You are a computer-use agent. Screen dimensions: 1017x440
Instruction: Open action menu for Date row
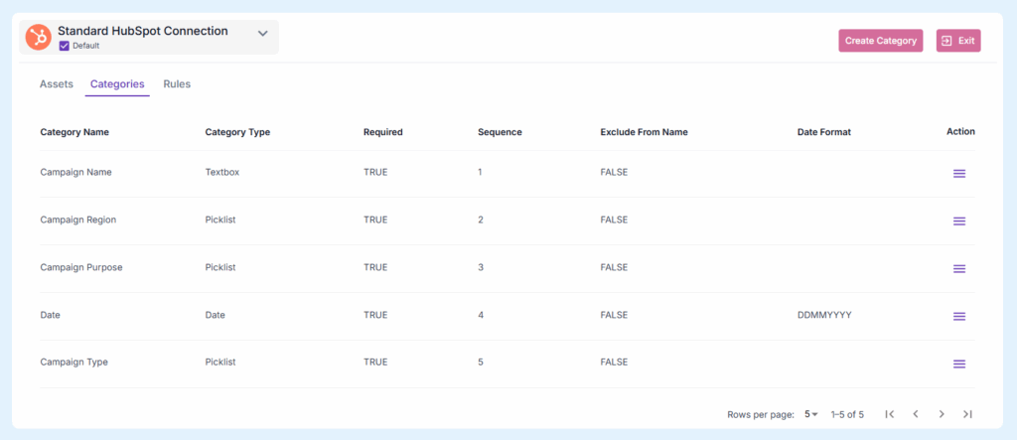coord(959,316)
